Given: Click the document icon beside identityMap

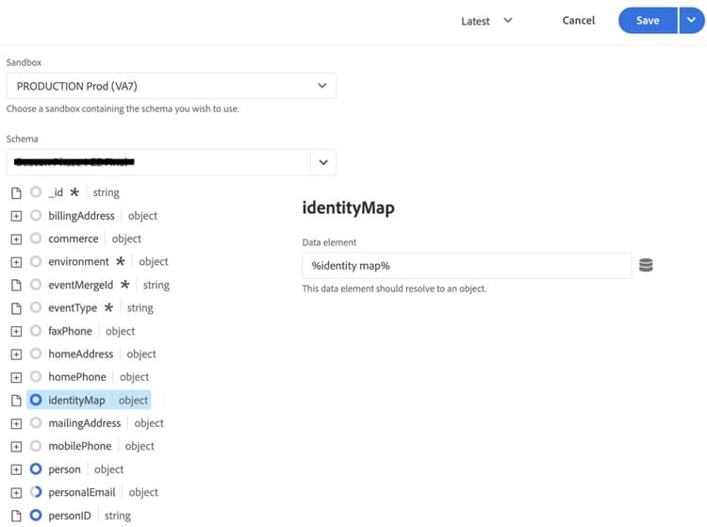Looking at the screenshot, I should pyautogui.click(x=16, y=401).
